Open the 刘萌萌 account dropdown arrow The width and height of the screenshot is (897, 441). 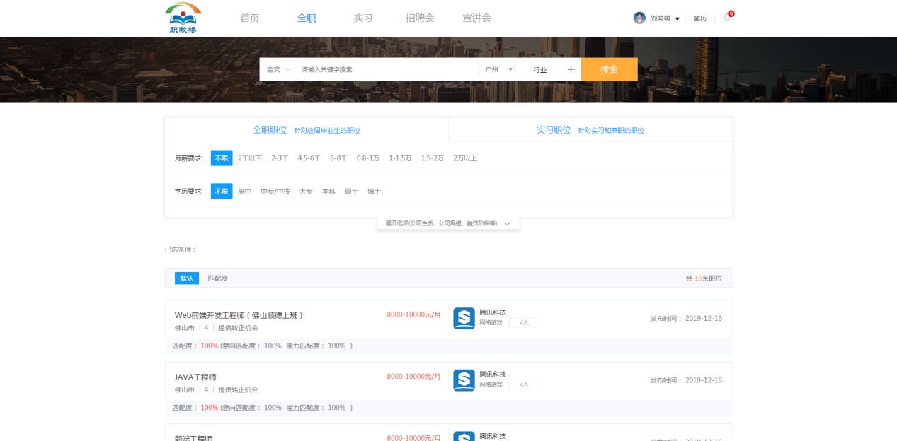click(x=678, y=19)
